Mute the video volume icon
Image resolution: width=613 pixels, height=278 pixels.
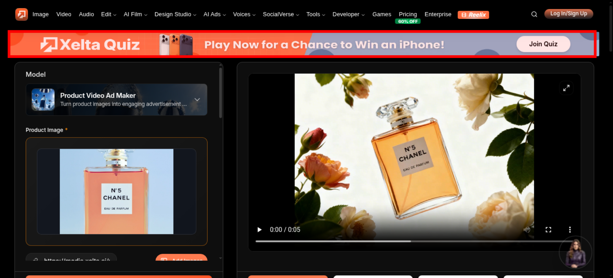tap(527, 230)
